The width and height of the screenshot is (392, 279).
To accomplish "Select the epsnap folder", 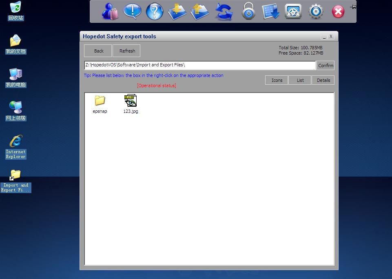I will [x=100, y=104].
